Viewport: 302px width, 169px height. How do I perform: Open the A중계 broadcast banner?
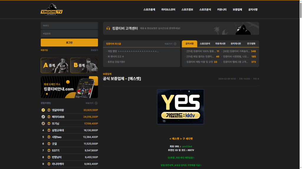point(55,65)
